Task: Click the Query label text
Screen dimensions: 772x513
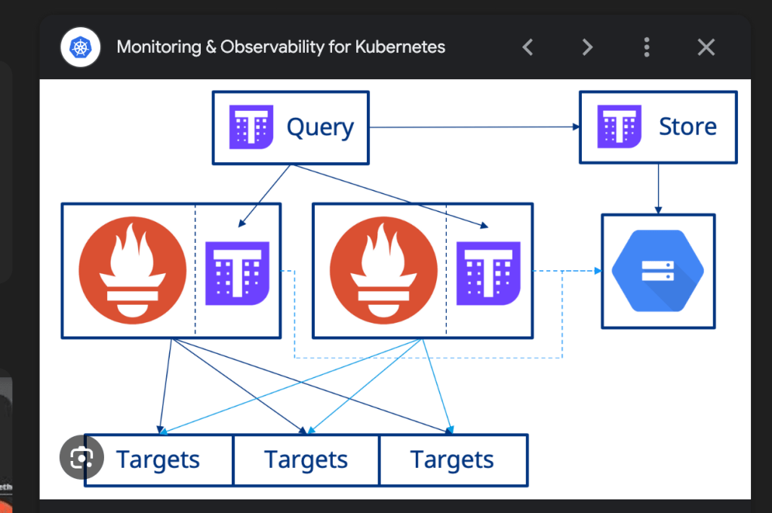Action: click(320, 127)
